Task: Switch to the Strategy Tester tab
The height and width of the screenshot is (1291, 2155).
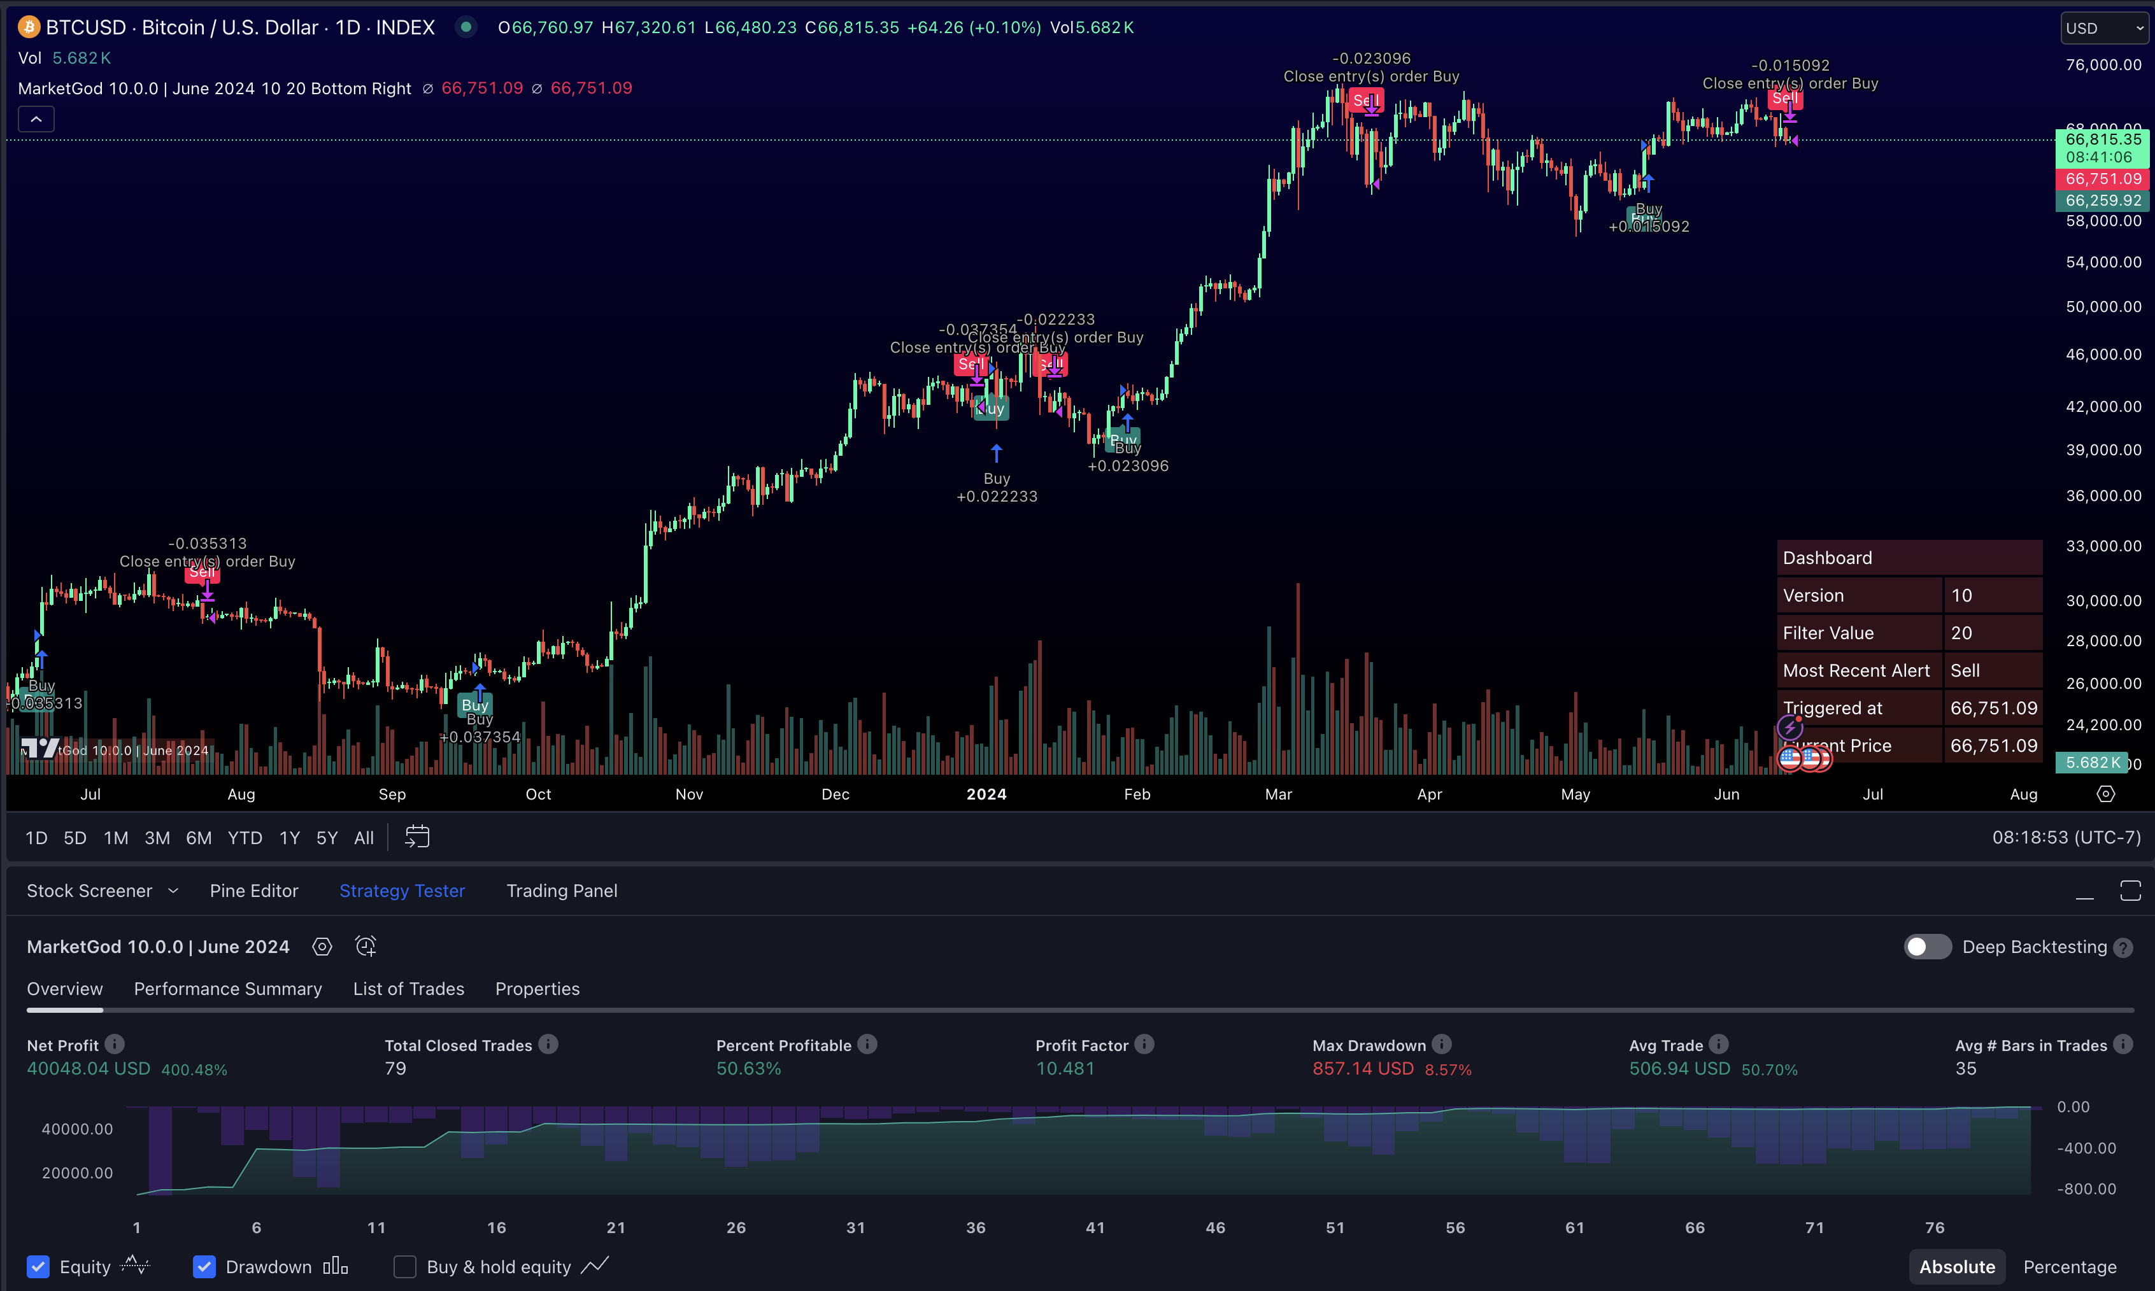Action: [402, 891]
